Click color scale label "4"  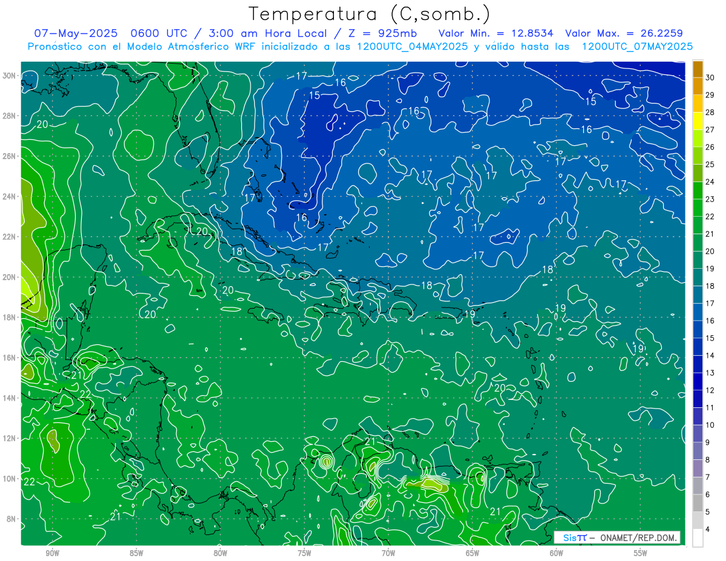(708, 529)
